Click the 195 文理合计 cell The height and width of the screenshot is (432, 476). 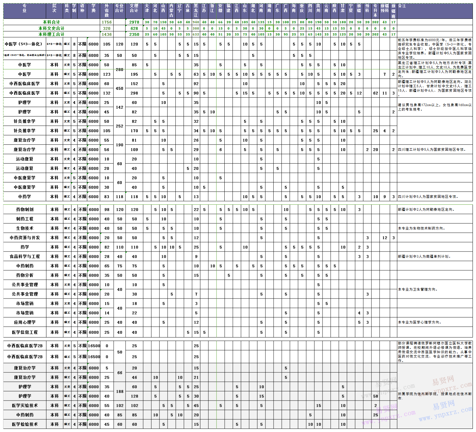134,74
